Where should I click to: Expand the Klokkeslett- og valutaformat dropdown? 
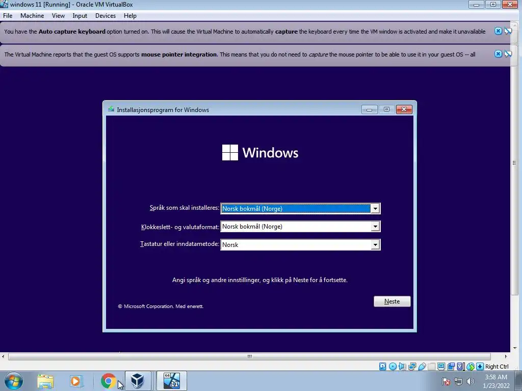[x=375, y=227]
